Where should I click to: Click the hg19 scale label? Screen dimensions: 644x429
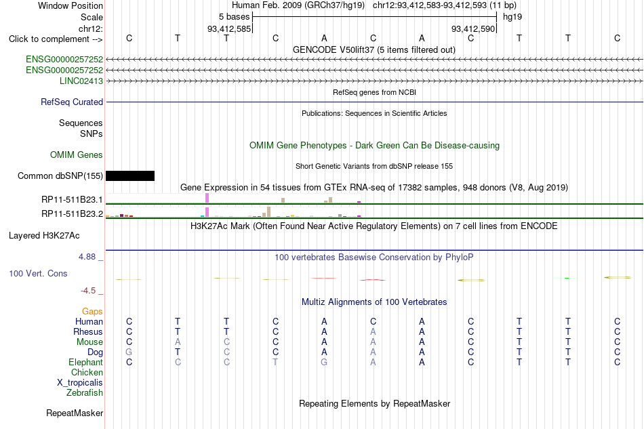pos(512,17)
